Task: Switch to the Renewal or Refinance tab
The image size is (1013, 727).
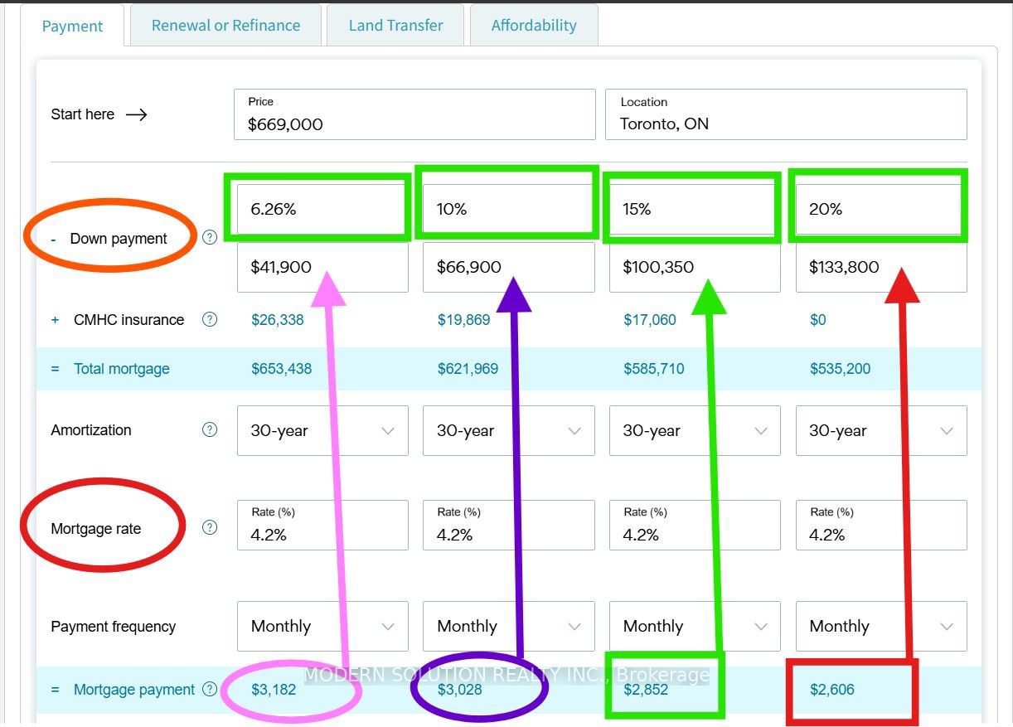Action: 225,25
